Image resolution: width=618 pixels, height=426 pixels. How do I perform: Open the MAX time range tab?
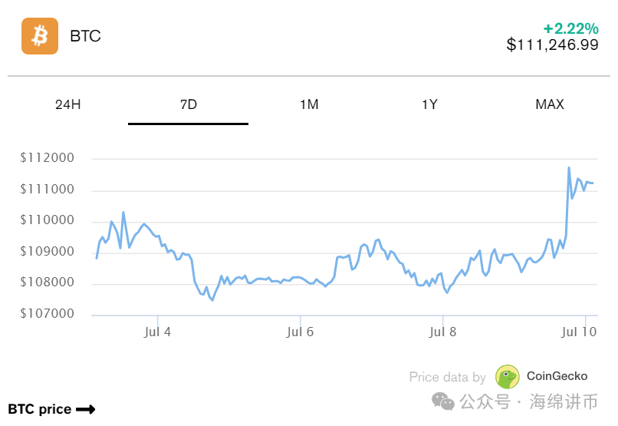[550, 104]
